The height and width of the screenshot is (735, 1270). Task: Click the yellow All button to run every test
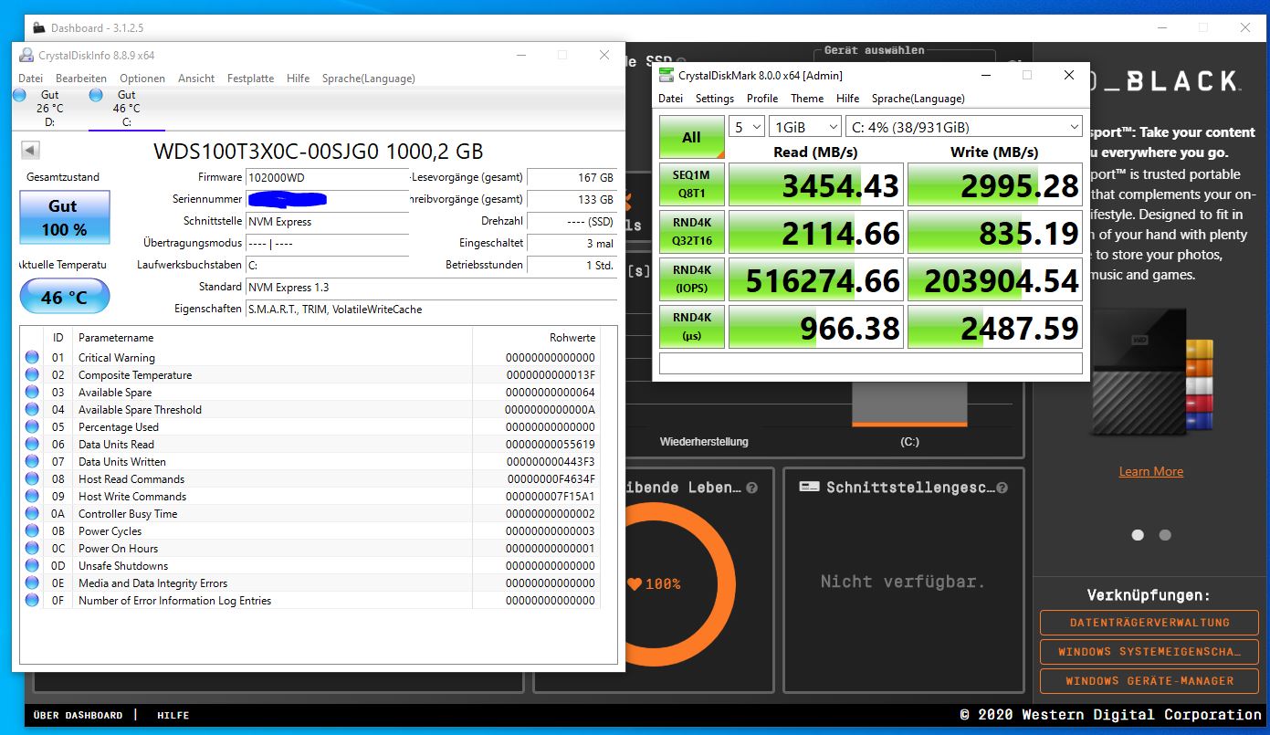coord(691,136)
